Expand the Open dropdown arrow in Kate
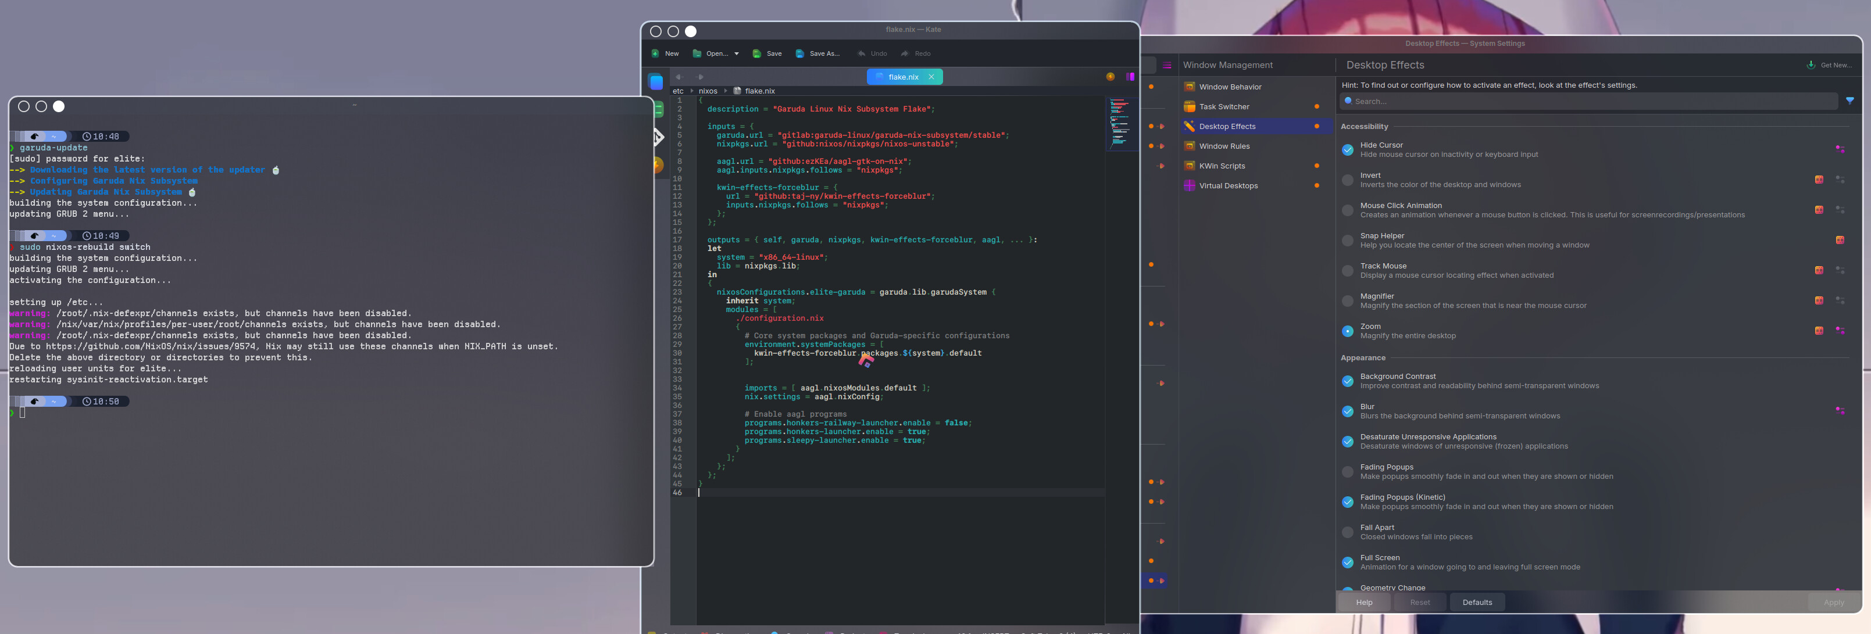This screenshot has height=634, width=1871. coord(737,53)
